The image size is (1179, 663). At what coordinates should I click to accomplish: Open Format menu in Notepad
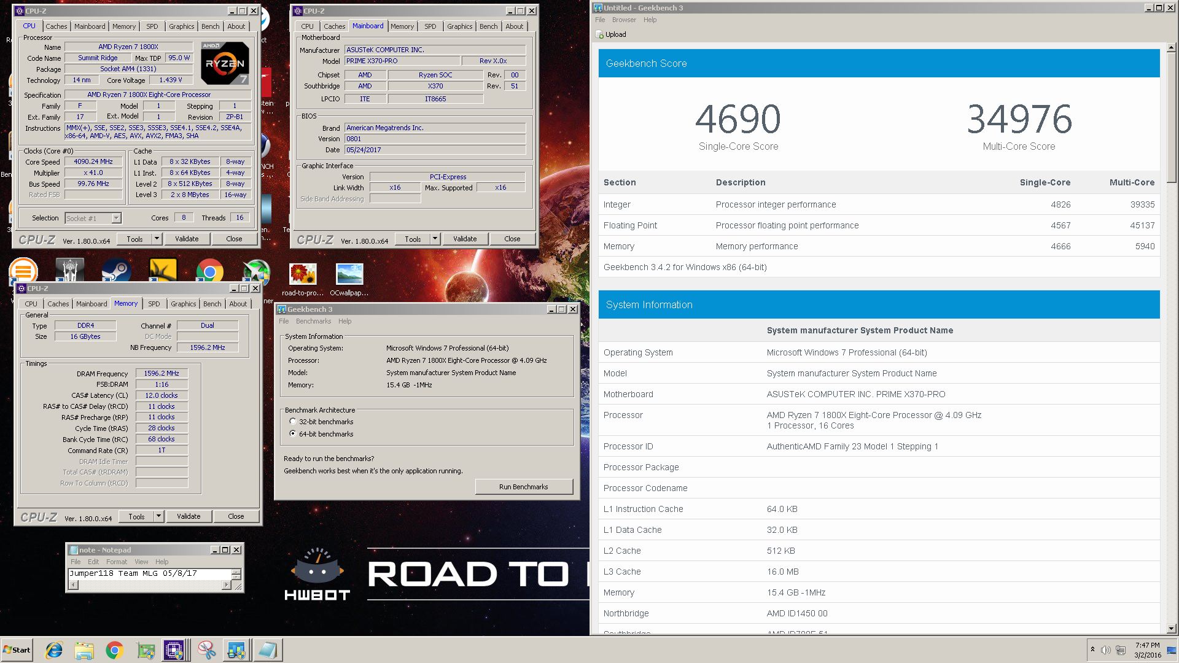tap(117, 562)
